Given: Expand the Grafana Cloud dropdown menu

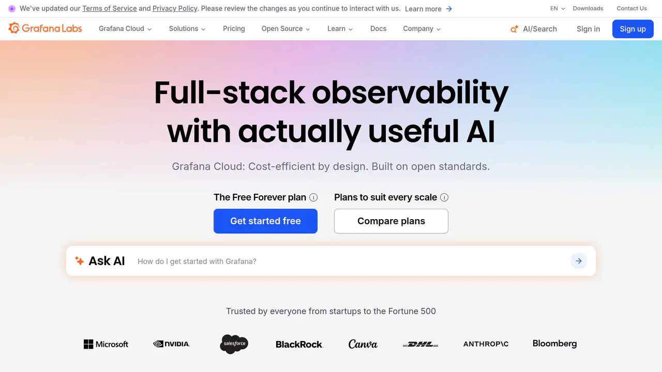Looking at the screenshot, I should tap(125, 28).
